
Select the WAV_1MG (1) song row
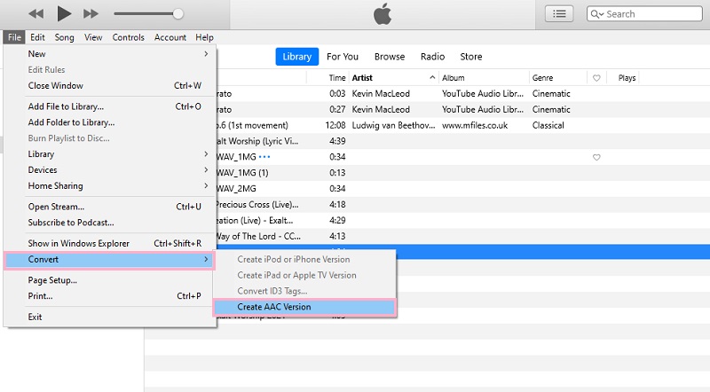click(463, 172)
